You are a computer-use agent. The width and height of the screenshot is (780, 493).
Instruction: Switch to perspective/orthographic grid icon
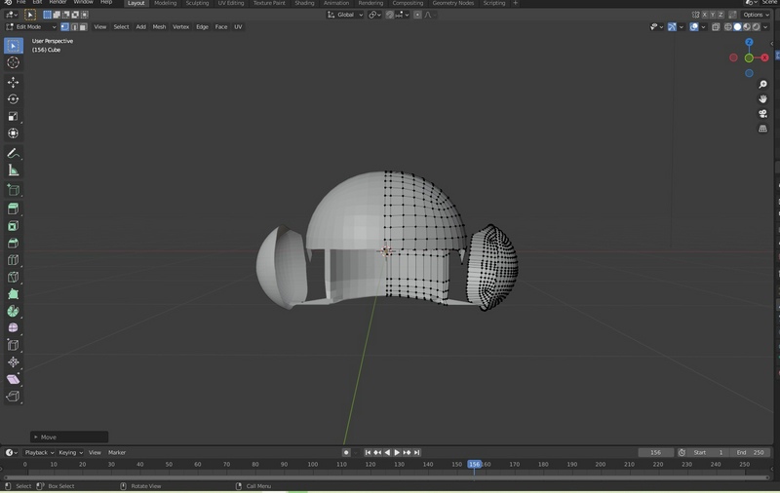(762, 129)
